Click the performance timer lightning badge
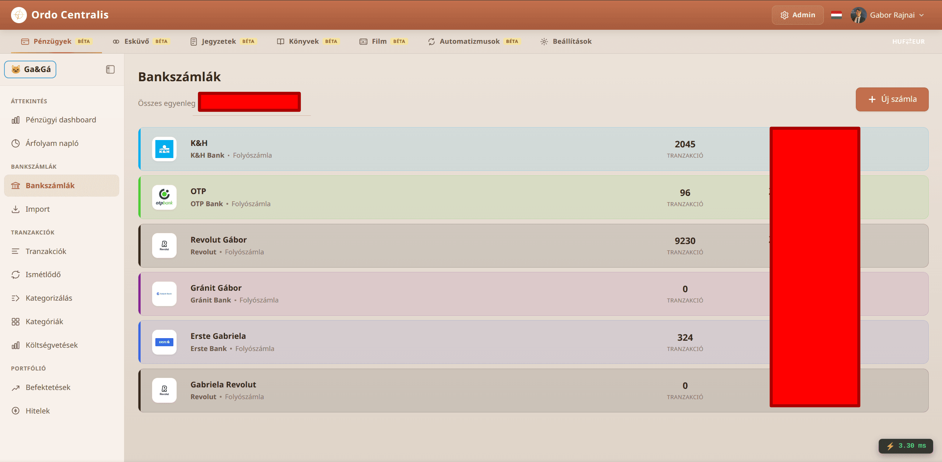This screenshot has height=462, width=942. pyautogui.click(x=906, y=446)
